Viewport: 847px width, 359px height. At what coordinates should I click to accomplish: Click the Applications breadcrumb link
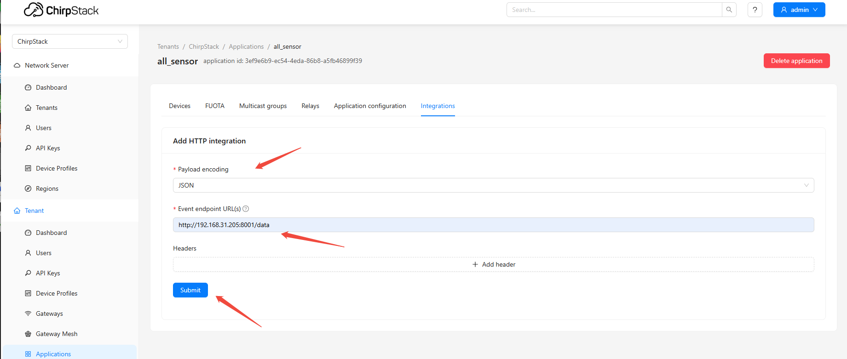click(x=246, y=46)
